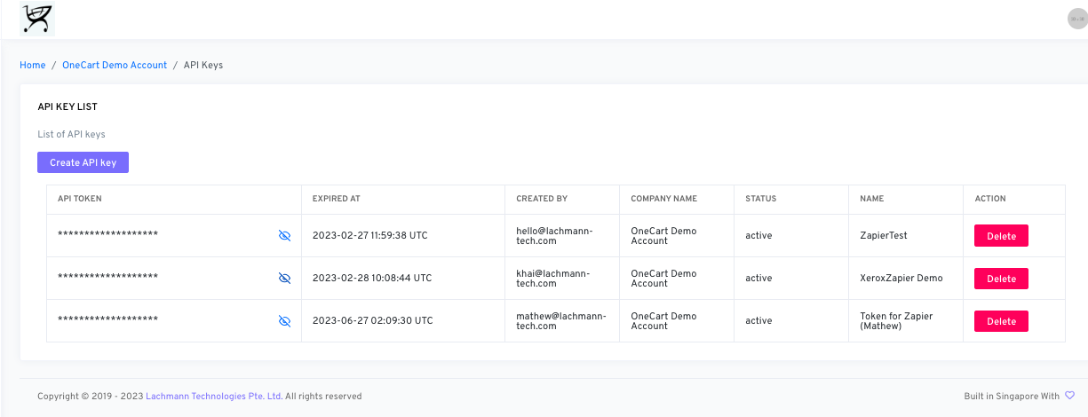This screenshot has height=417, width=1088.
Task: Remove the Token for Zapier (Mathew) key
Action: [1001, 321]
